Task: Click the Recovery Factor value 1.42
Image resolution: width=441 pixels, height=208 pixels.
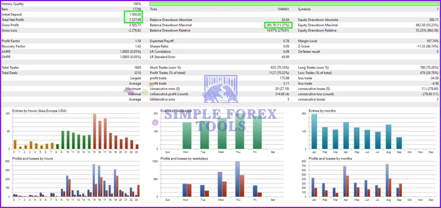Action: 138,46
